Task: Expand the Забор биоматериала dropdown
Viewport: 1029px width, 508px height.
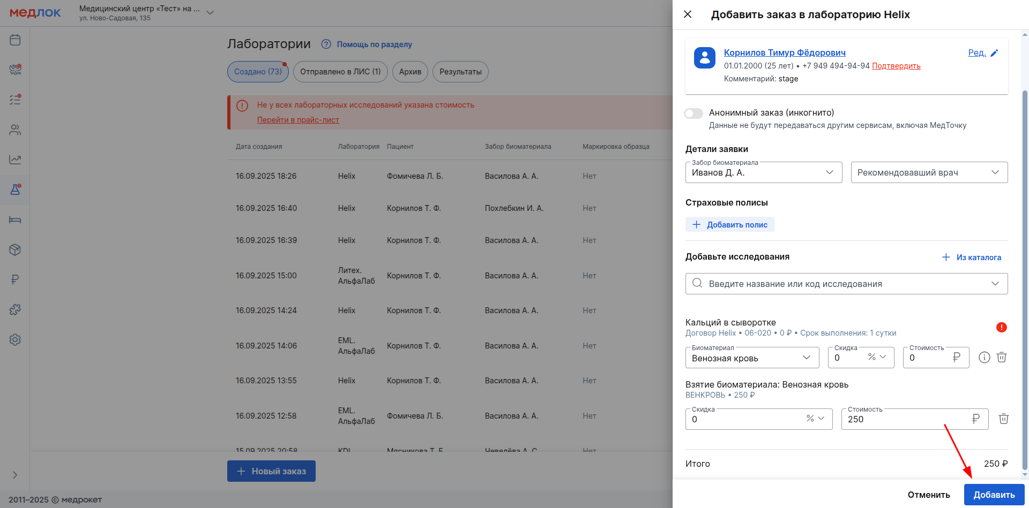Action: (763, 172)
